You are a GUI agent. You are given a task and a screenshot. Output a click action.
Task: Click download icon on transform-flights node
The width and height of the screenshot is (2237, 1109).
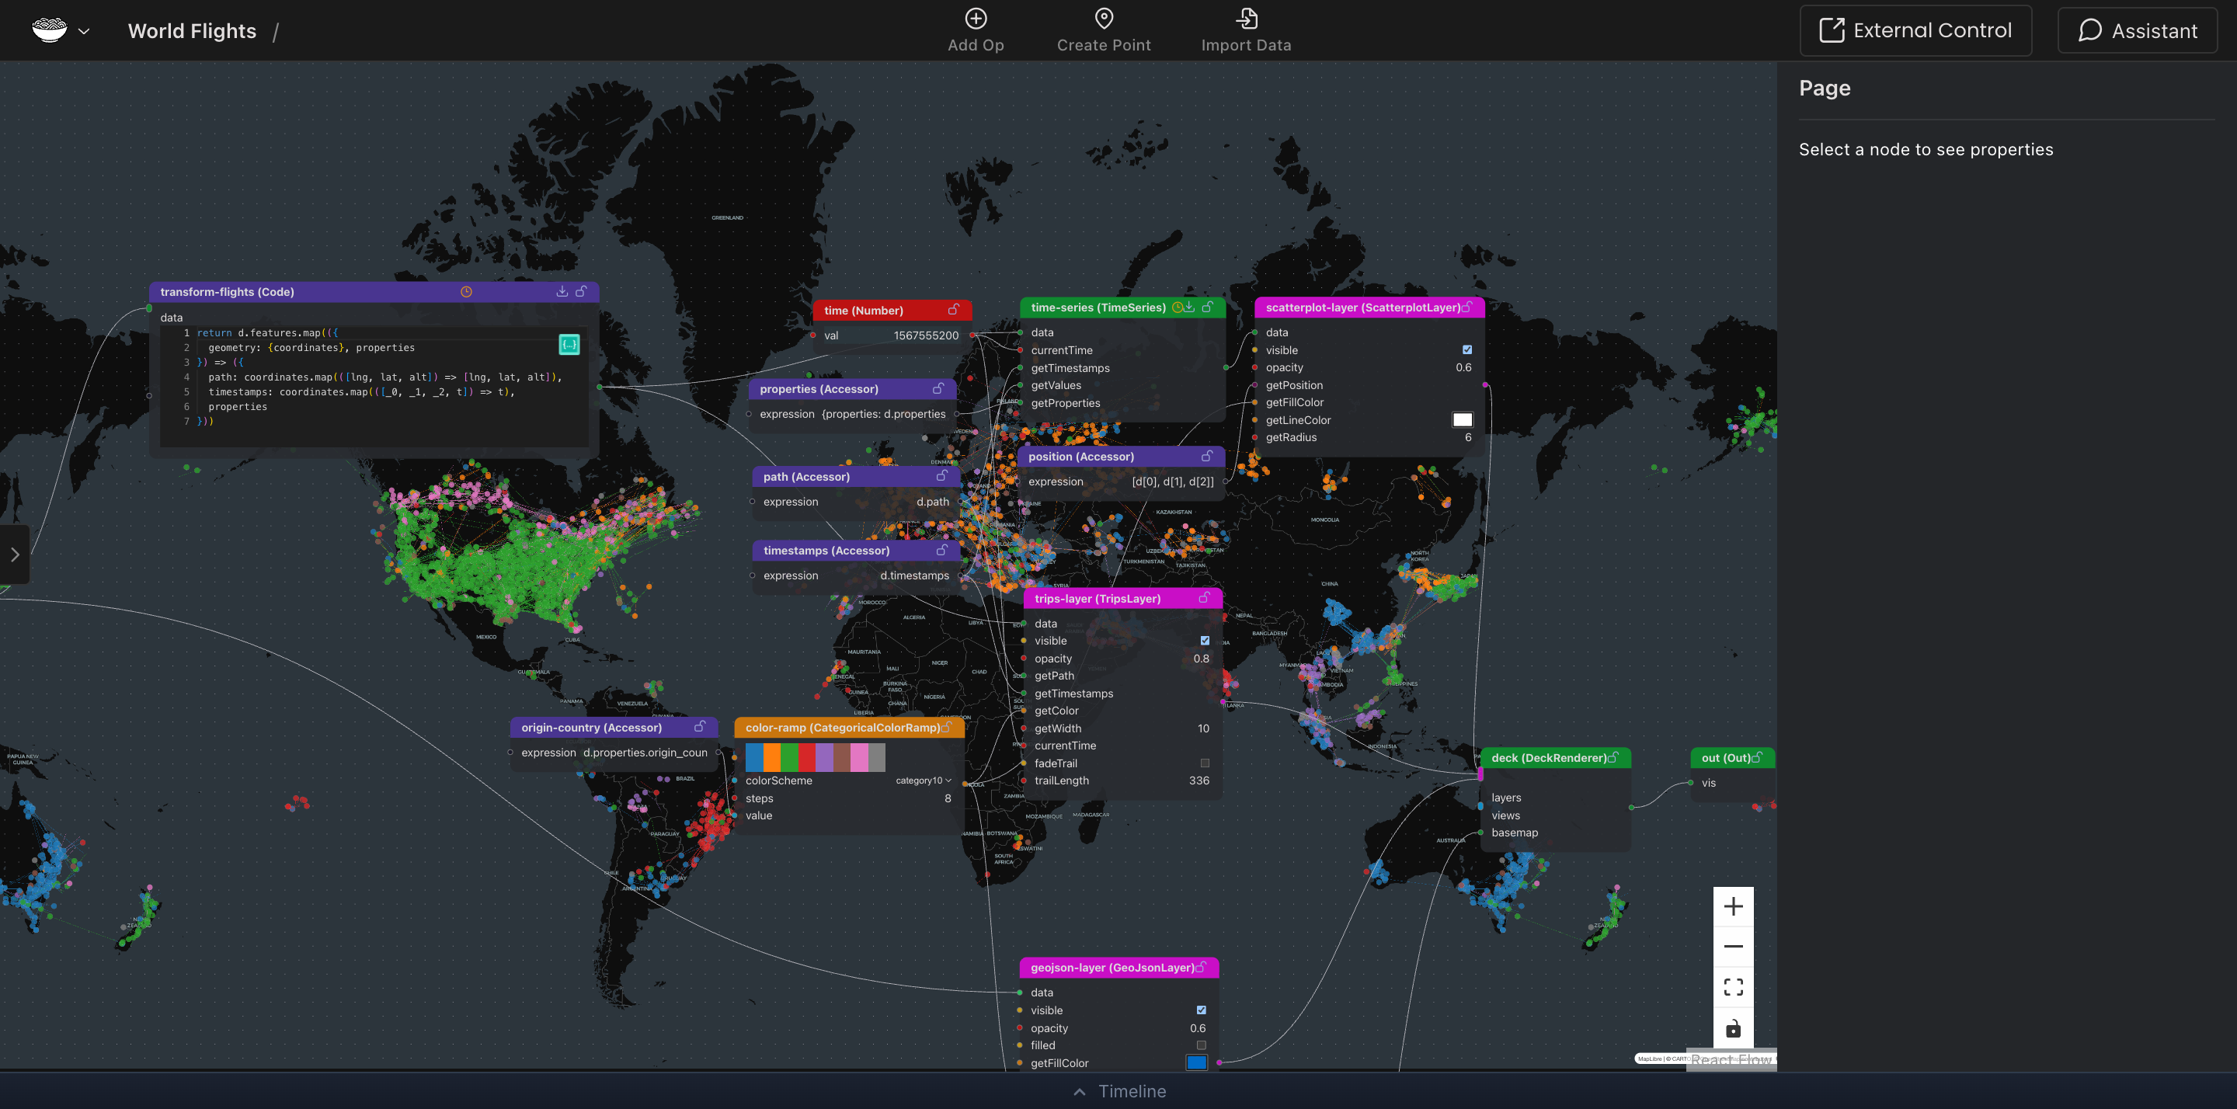[562, 292]
